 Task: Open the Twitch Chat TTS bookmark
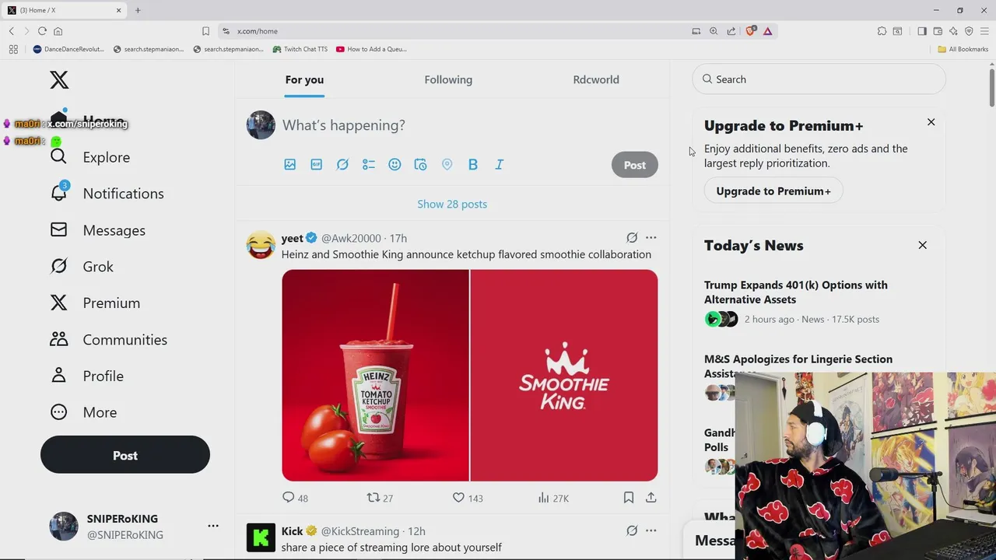[300, 49]
